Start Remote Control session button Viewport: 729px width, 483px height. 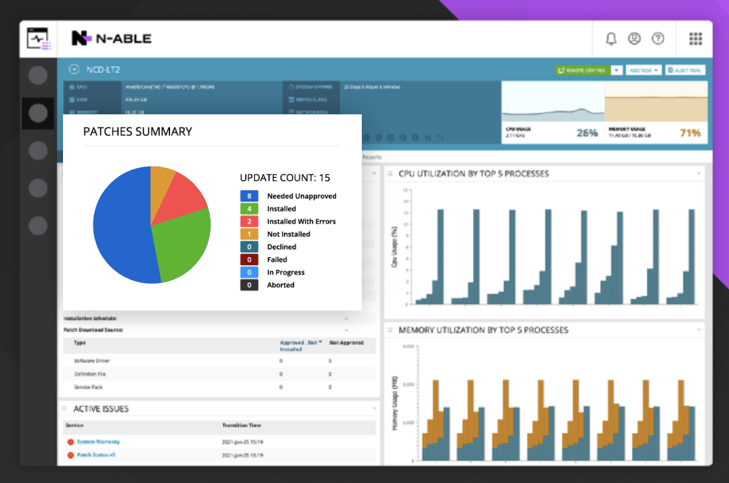[x=583, y=70]
